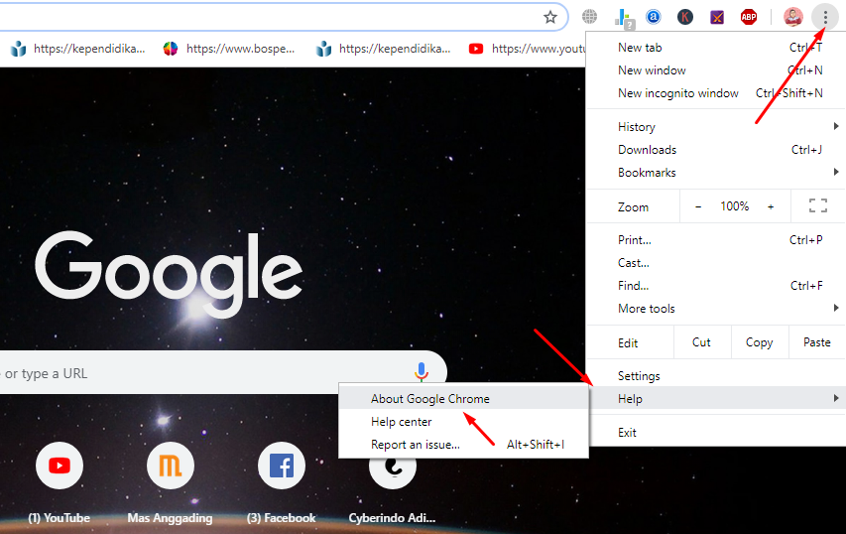Select New window menu item
This screenshot has width=846, height=534.
[x=716, y=70]
